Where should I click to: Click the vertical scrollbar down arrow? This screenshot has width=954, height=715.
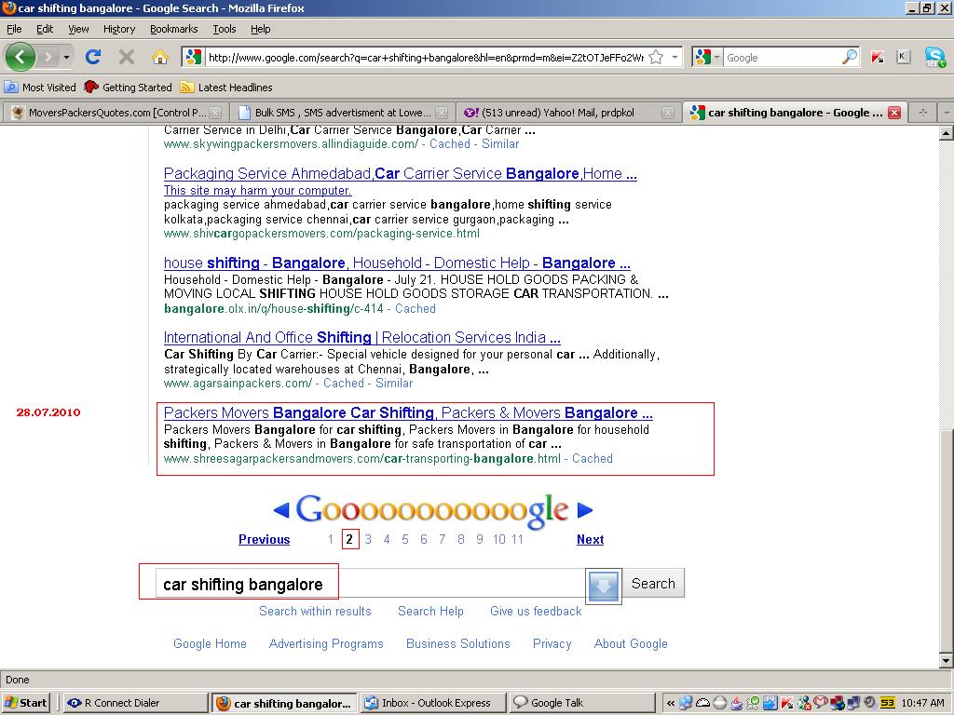pyautogui.click(x=947, y=660)
